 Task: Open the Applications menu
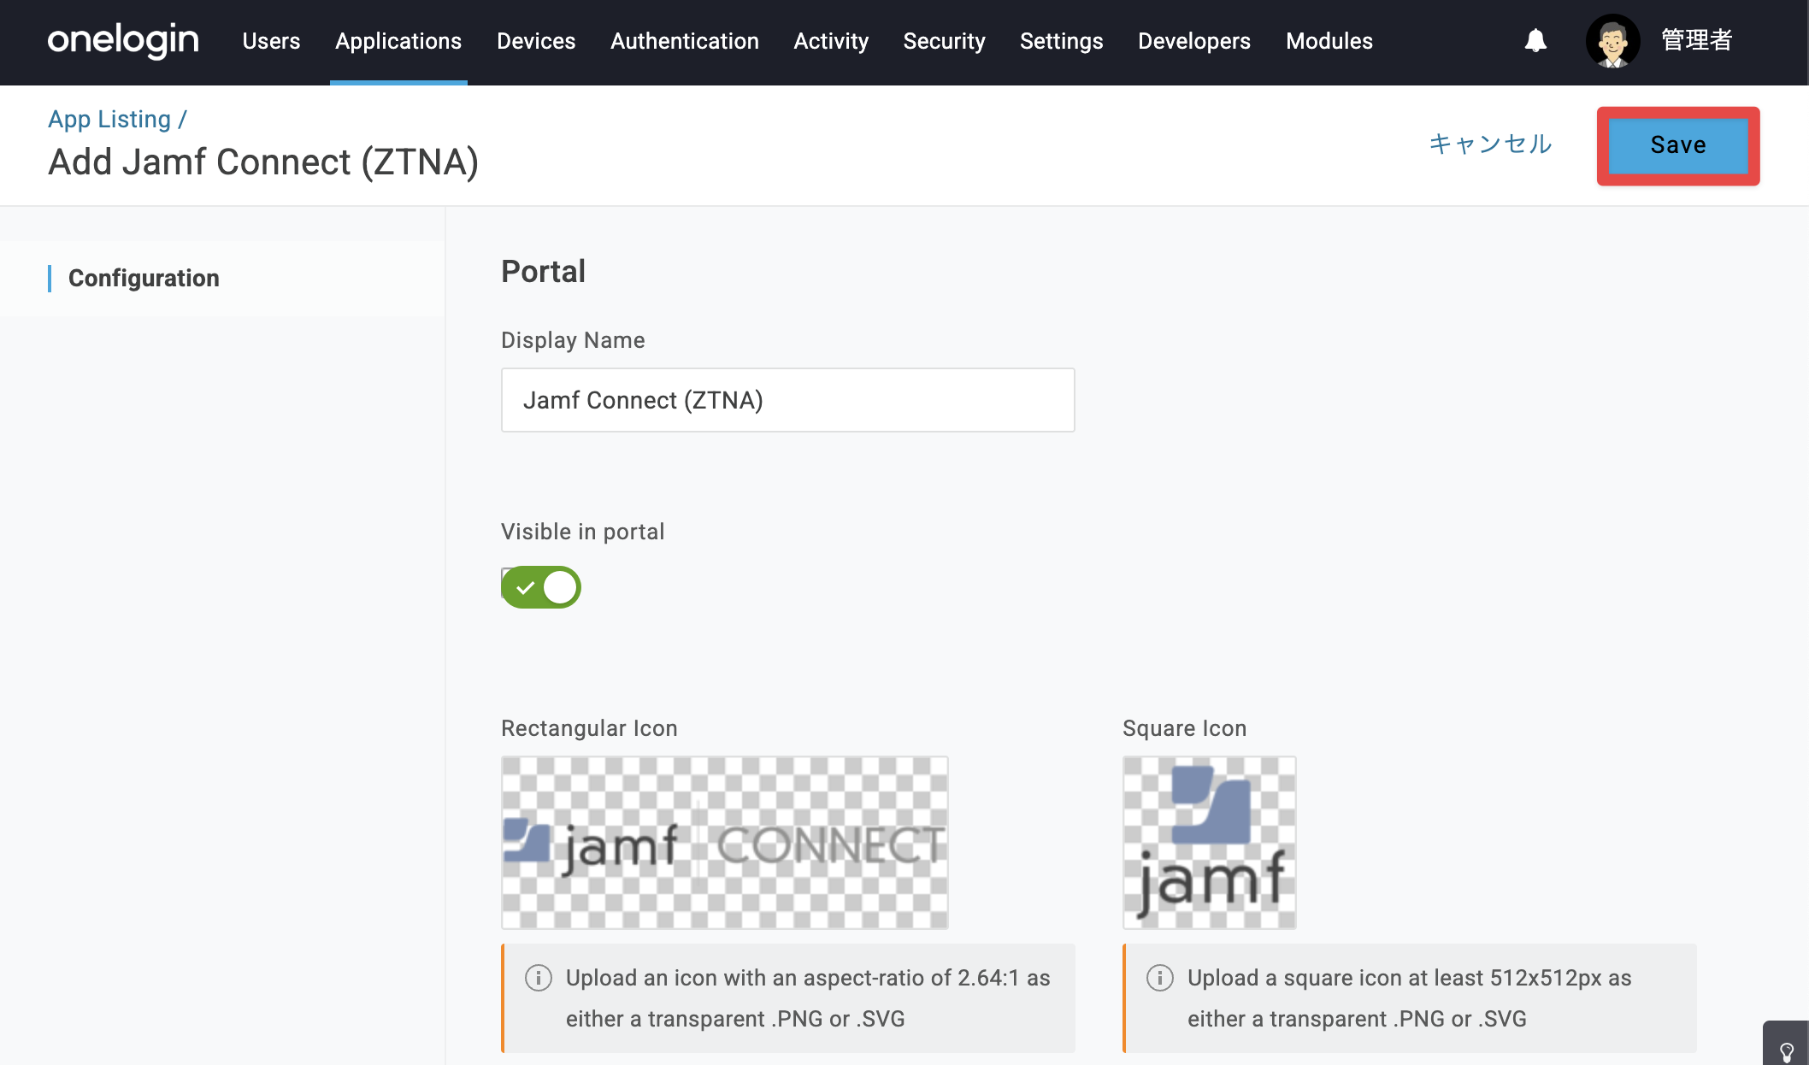[398, 41]
